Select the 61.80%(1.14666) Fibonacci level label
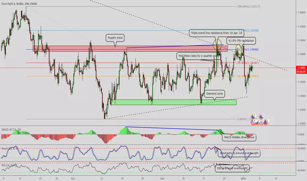Viewport: 307px width, 181px height. 248,49
